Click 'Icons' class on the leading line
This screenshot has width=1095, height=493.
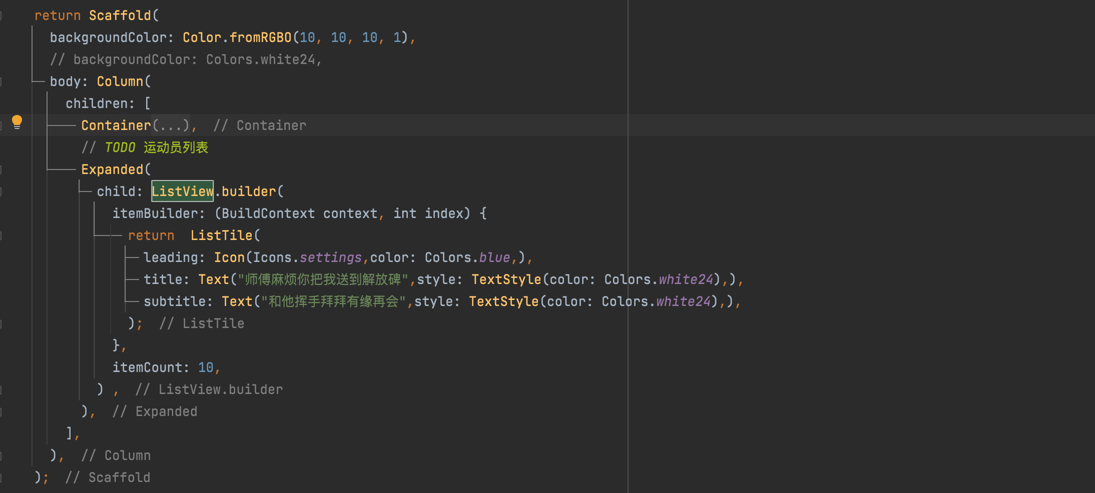pyautogui.click(x=272, y=257)
